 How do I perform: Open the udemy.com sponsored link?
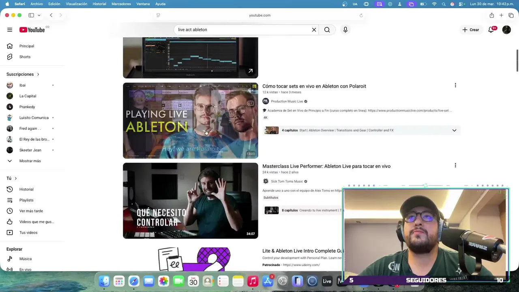pyautogui.click(x=301, y=265)
